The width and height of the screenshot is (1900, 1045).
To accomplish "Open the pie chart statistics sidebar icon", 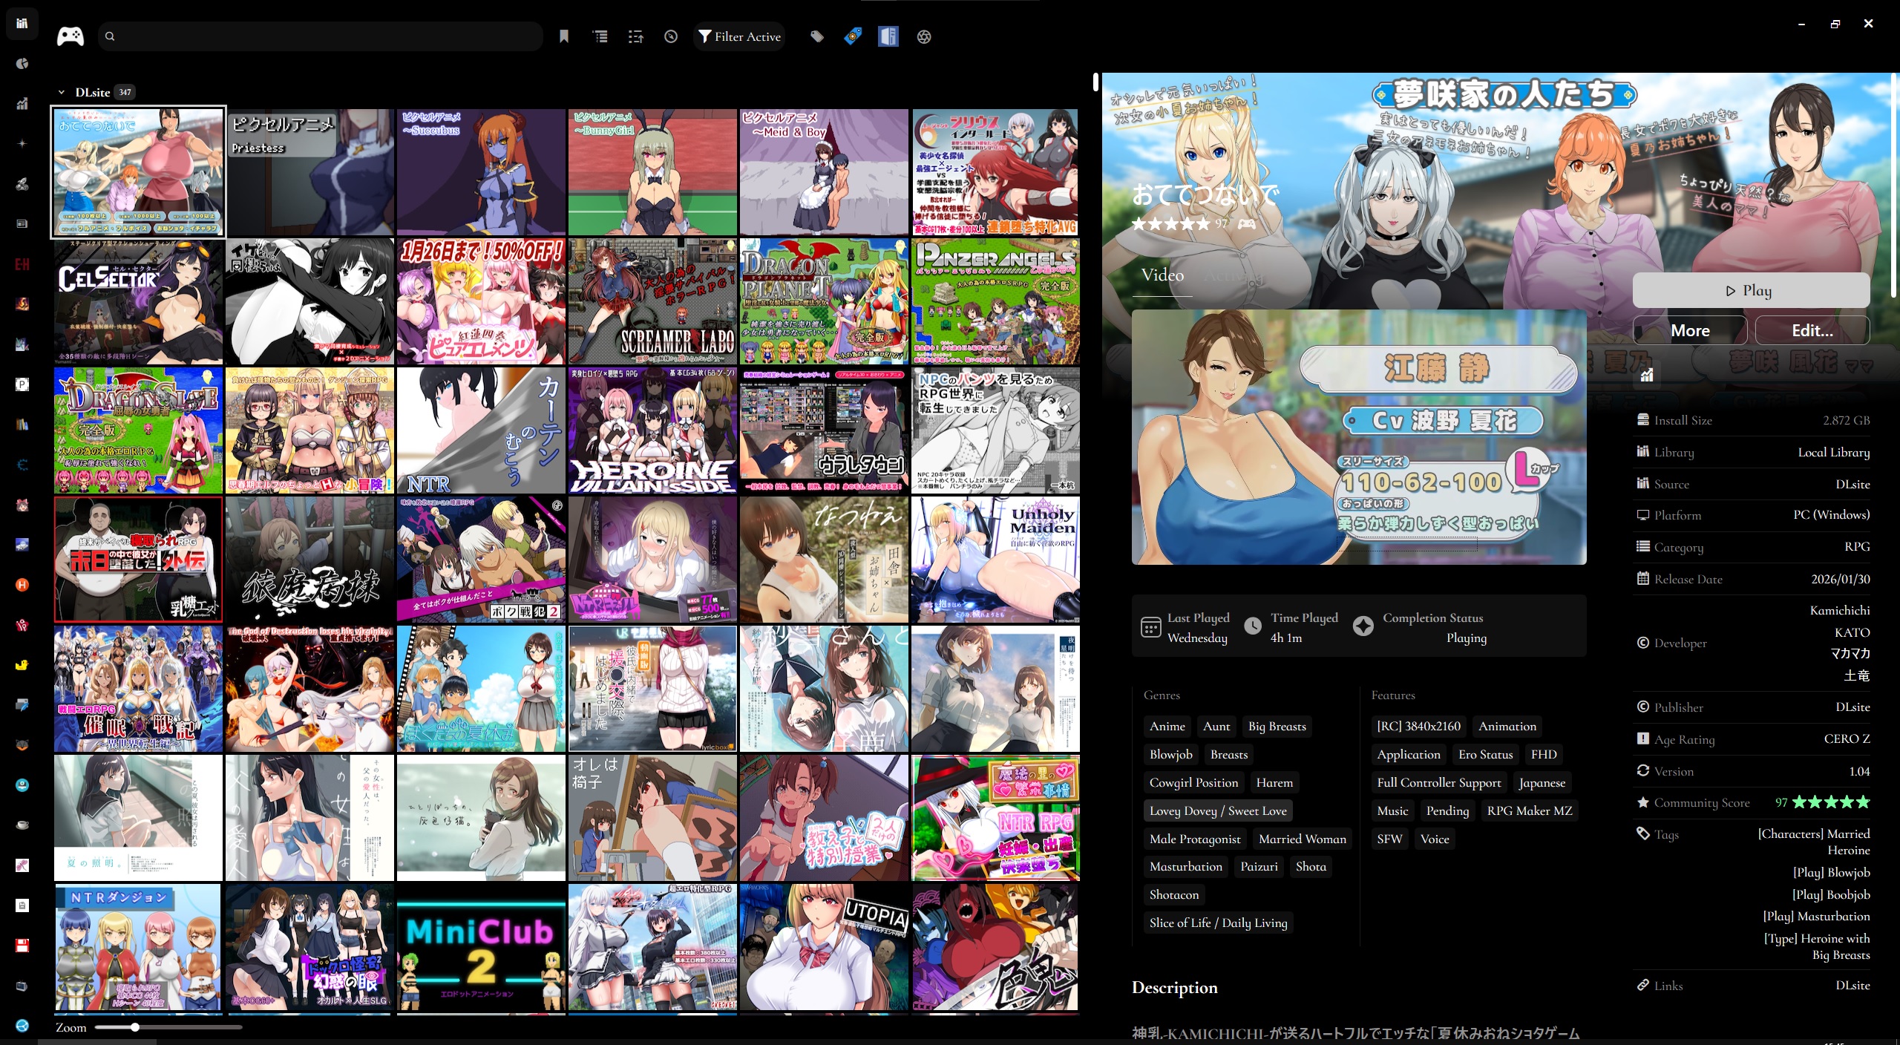I will (x=22, y=64).
